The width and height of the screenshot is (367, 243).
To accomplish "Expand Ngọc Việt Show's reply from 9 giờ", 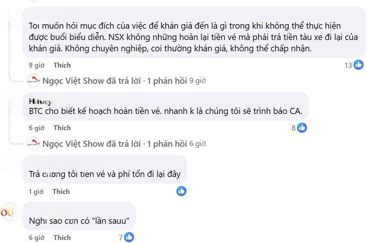I will [115, 81].
